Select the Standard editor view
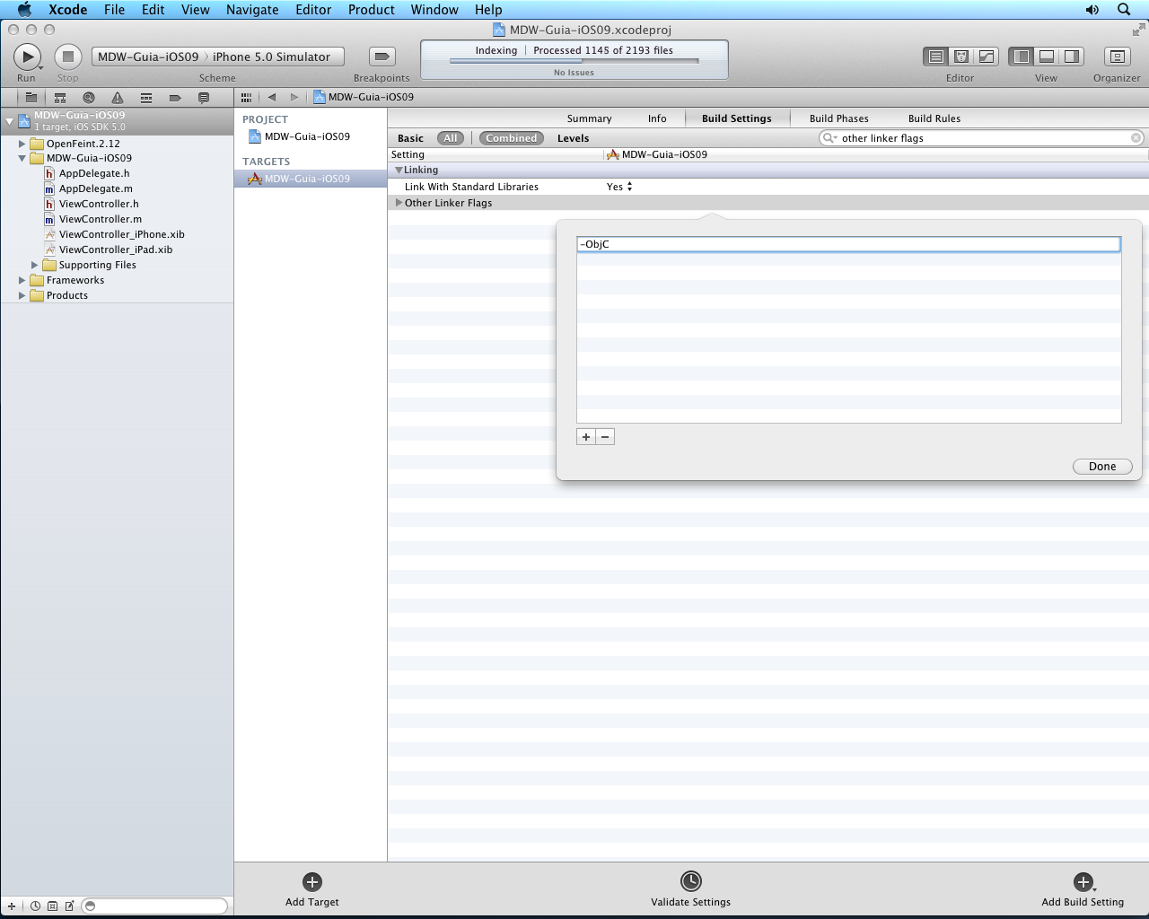1149x919 pixels. point(935,57)
